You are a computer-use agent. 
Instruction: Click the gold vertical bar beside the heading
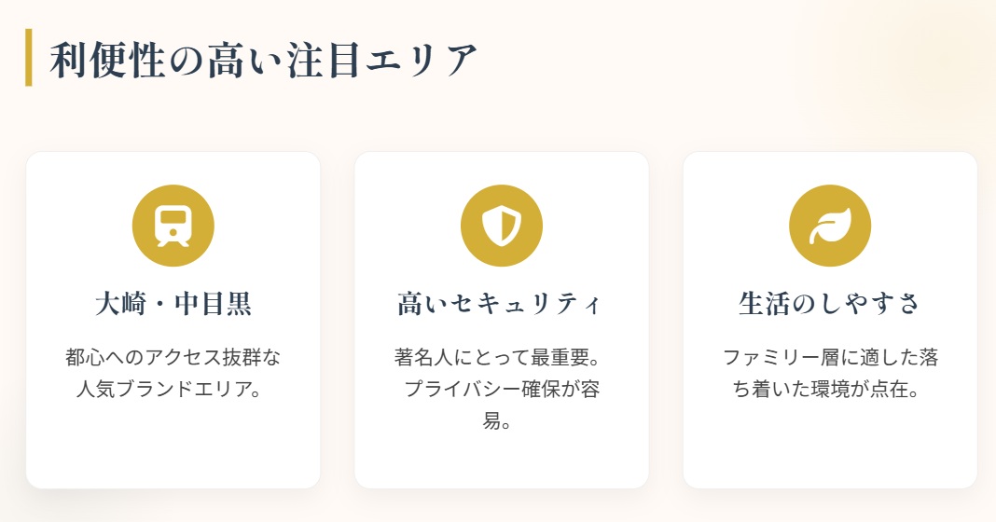(x=29, y=58)
